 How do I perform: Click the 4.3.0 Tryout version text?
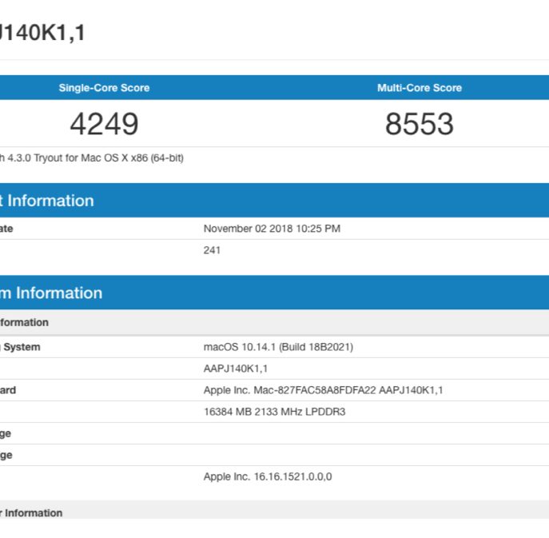pos(92,158)
